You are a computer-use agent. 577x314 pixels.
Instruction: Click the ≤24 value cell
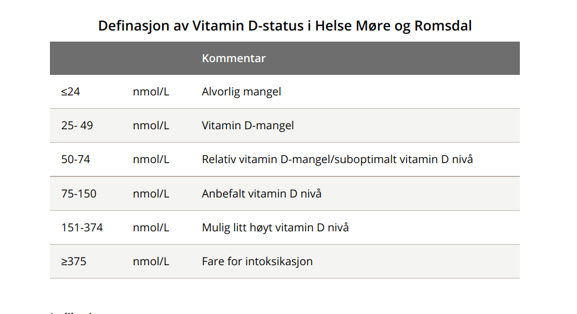pyautogui.click(x=70, y=92)
